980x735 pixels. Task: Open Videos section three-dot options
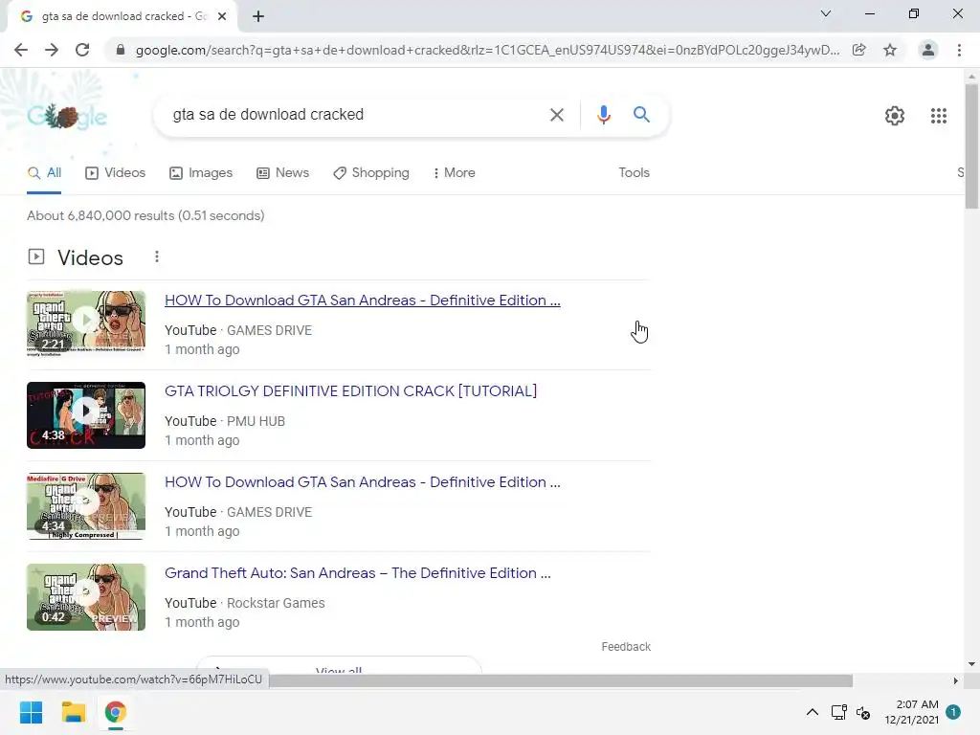coord(157,256)
